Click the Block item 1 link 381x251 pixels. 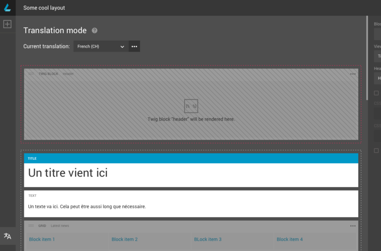pyautogui.click(x=42, y=240)
